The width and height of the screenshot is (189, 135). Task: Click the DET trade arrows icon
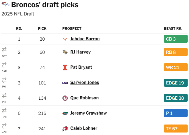[4, 50]
